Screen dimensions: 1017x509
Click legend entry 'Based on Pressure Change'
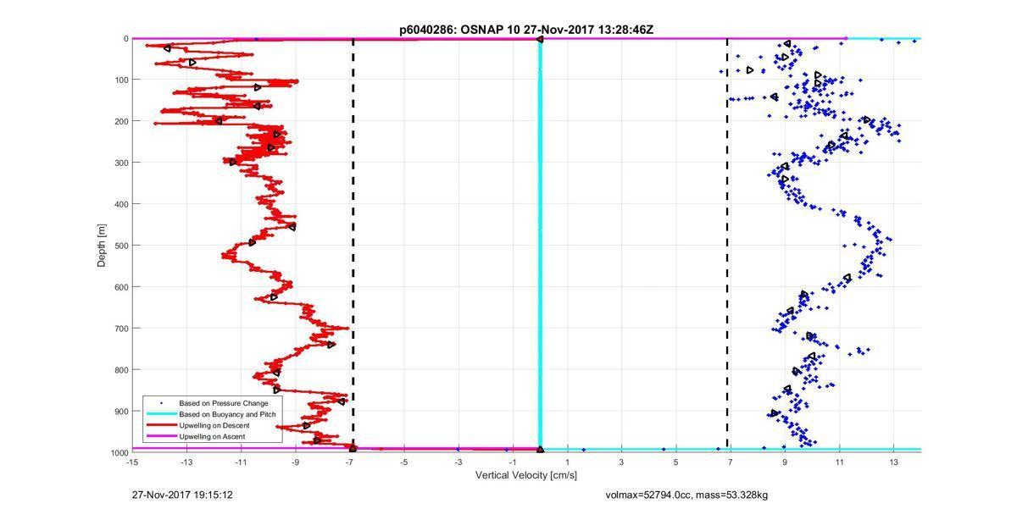[224, 403]
